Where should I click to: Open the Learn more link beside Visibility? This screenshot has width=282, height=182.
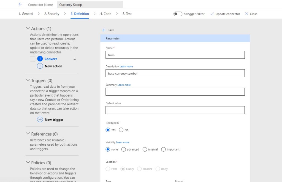coord(123,142)
